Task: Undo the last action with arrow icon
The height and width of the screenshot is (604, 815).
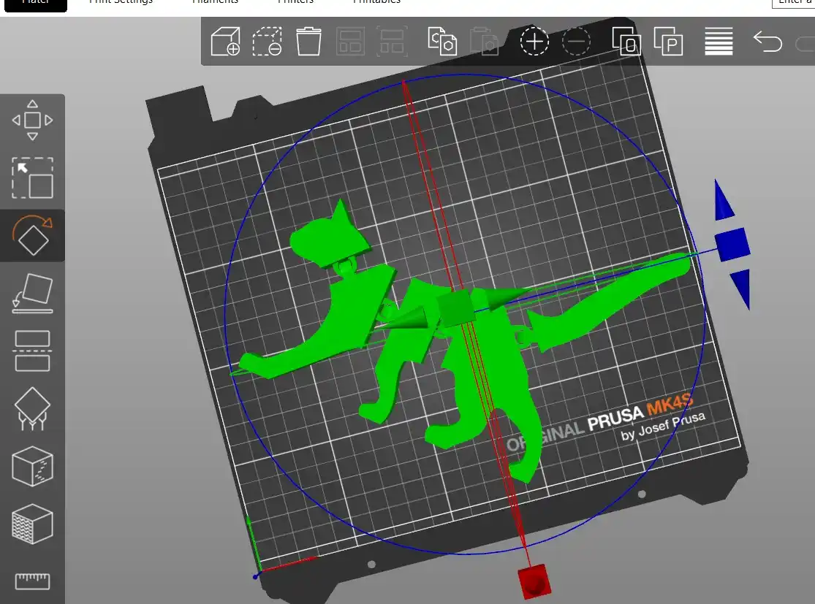Action: (768, 42)
